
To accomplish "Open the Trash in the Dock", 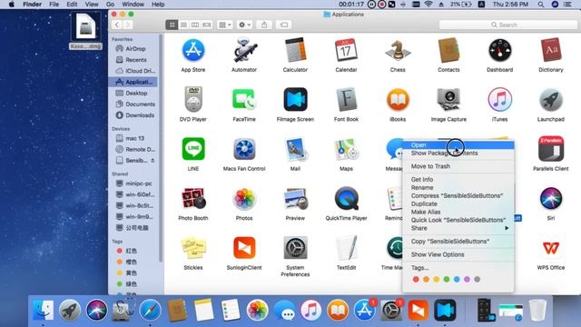I will coord(537,310).
